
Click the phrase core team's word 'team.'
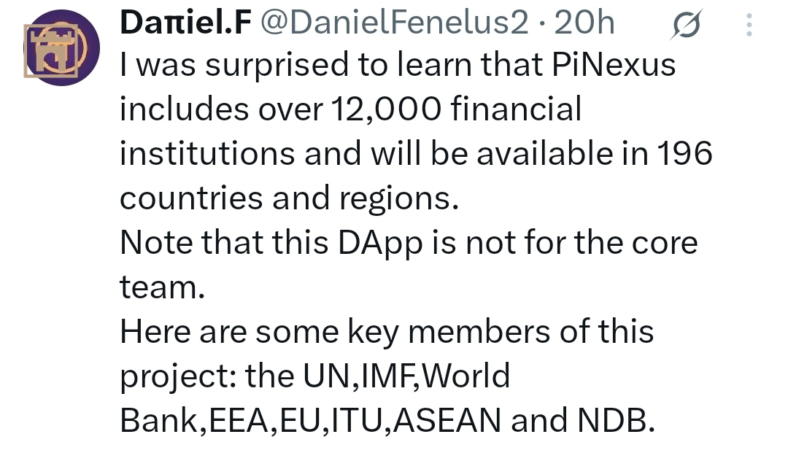click(x=162, y=287)
